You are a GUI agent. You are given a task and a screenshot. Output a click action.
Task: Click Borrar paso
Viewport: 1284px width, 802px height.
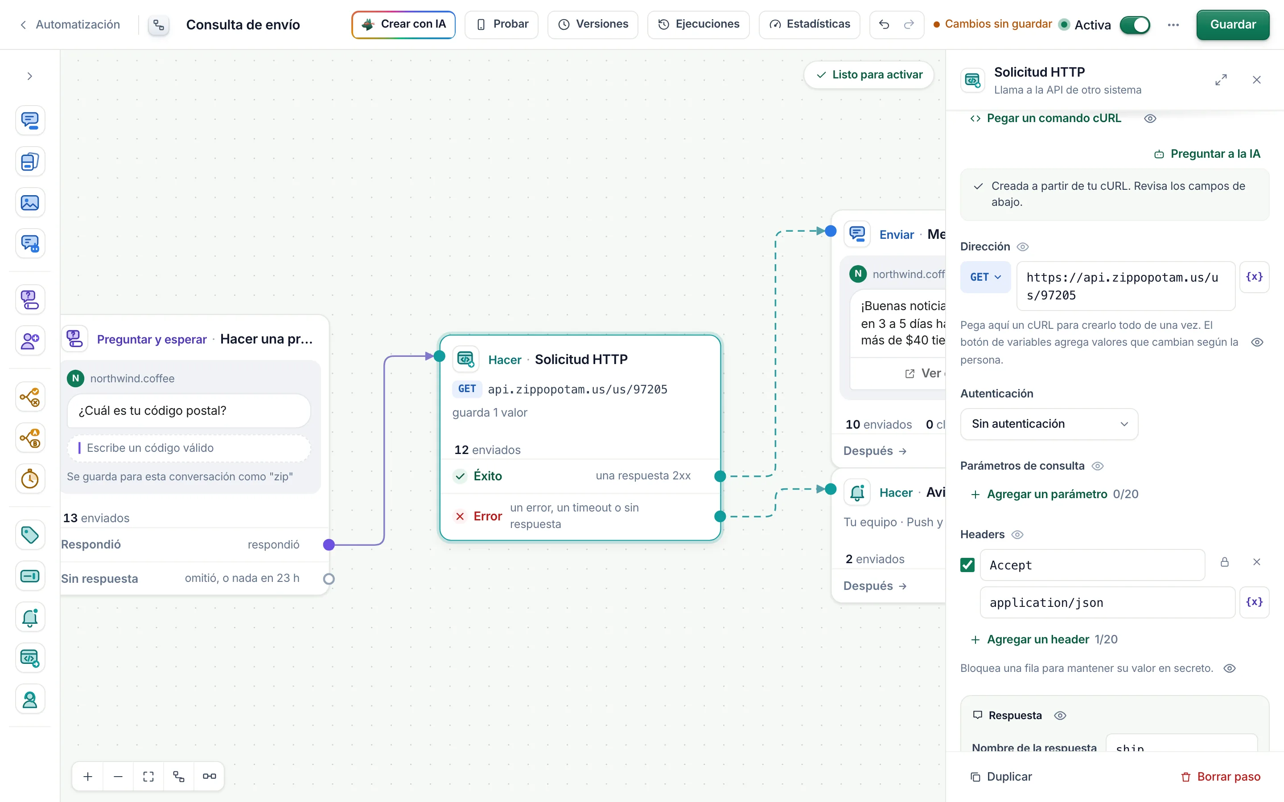click(x=1220, y=777)
